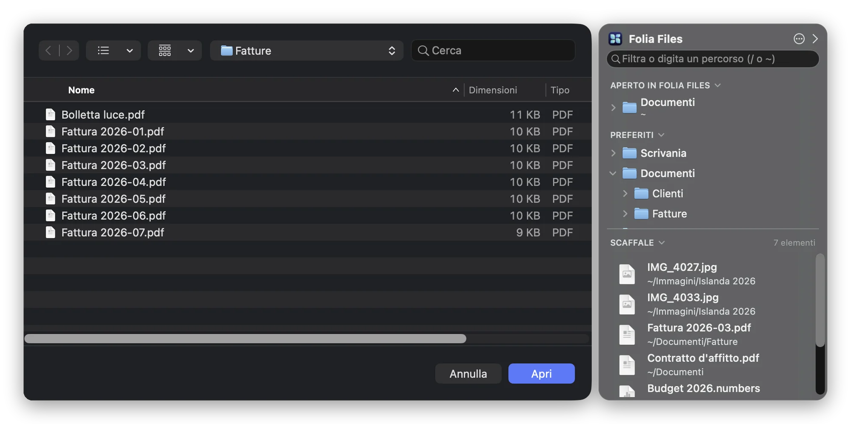This screenshot has width=851, height=424.
Task: Go back using the left arrow
Action: point(49,51)
